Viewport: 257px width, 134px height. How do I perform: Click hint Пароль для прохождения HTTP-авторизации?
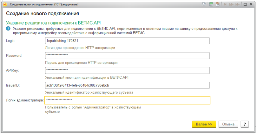point(81,63)
